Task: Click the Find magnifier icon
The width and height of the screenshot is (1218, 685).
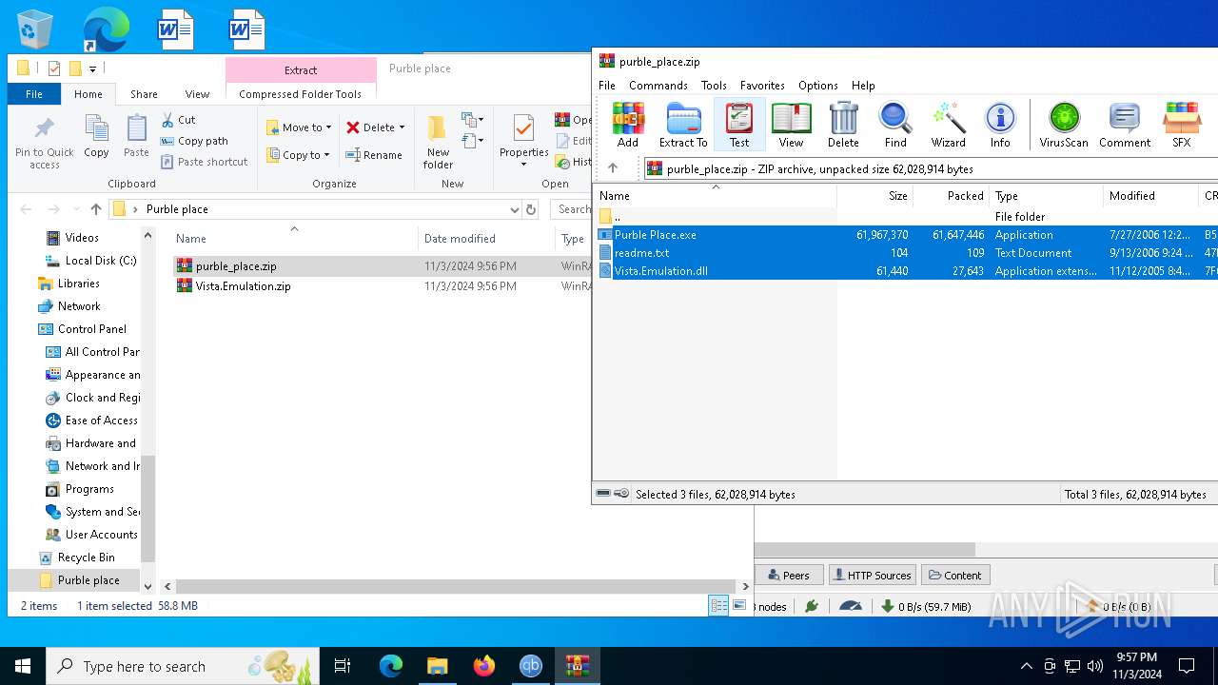Action: [x=895, y=125]
